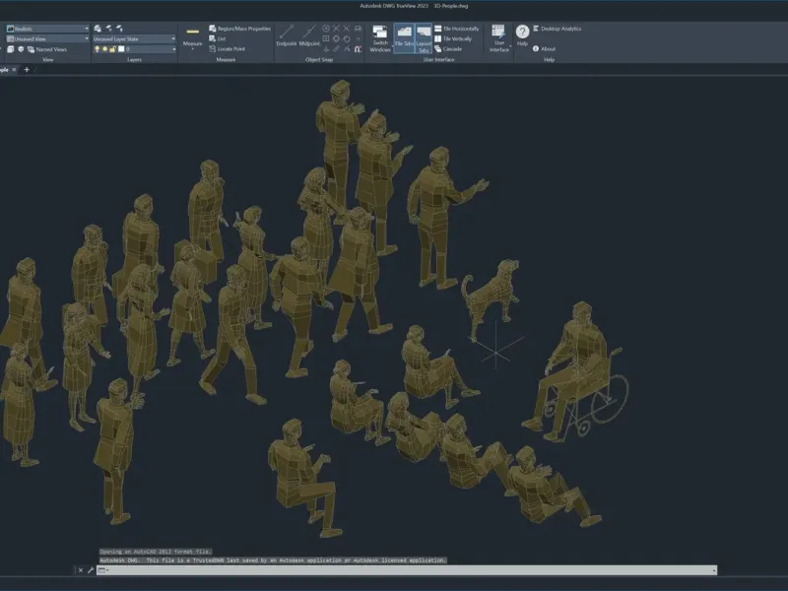Click the Locate Point tool

231,48
